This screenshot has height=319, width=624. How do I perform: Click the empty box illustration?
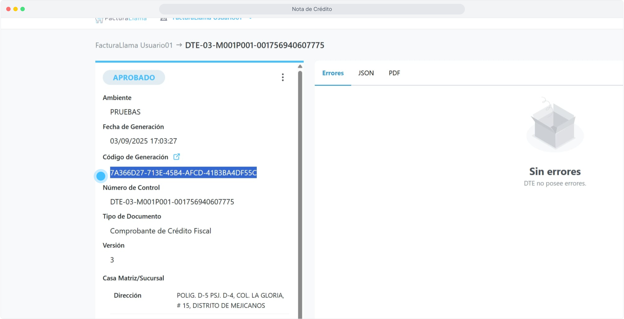tap(555, 125)
